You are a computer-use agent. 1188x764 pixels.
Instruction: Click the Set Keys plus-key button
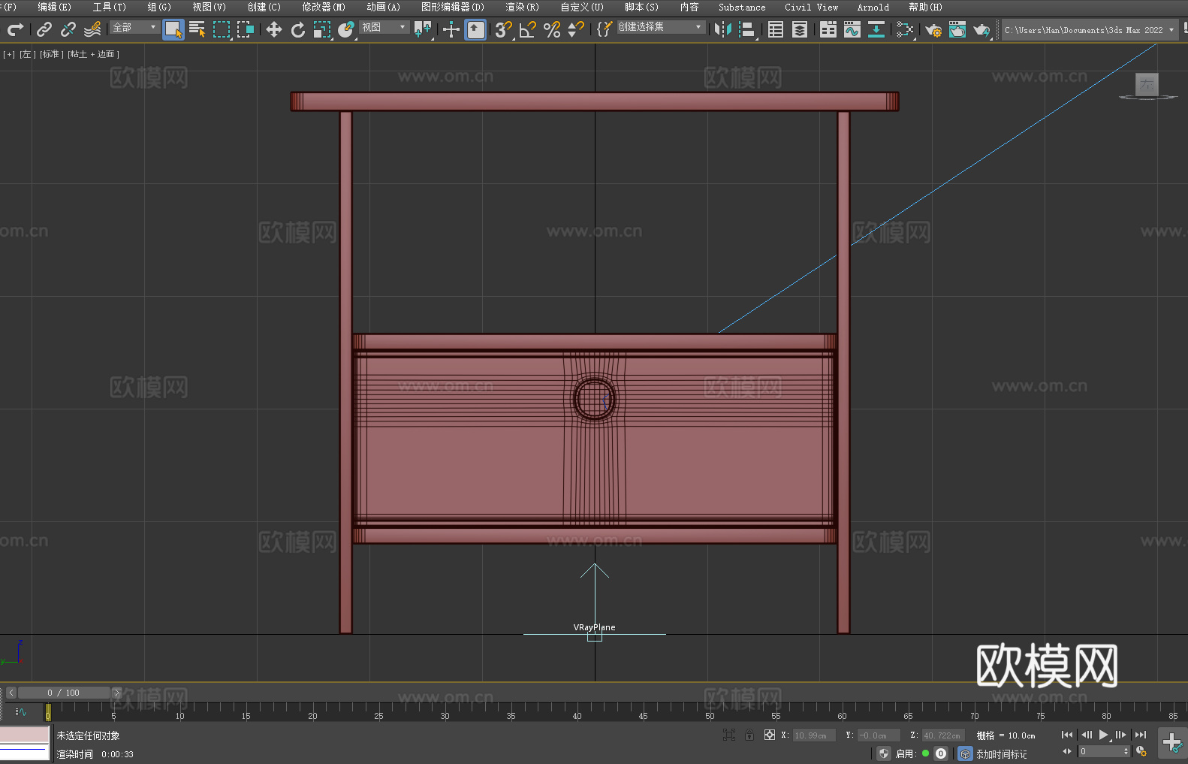click(x=1171, y=743)
